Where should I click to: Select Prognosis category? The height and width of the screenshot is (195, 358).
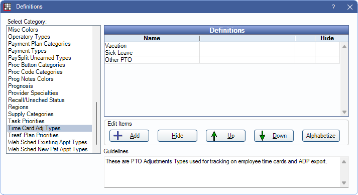[x=50, y=86]
